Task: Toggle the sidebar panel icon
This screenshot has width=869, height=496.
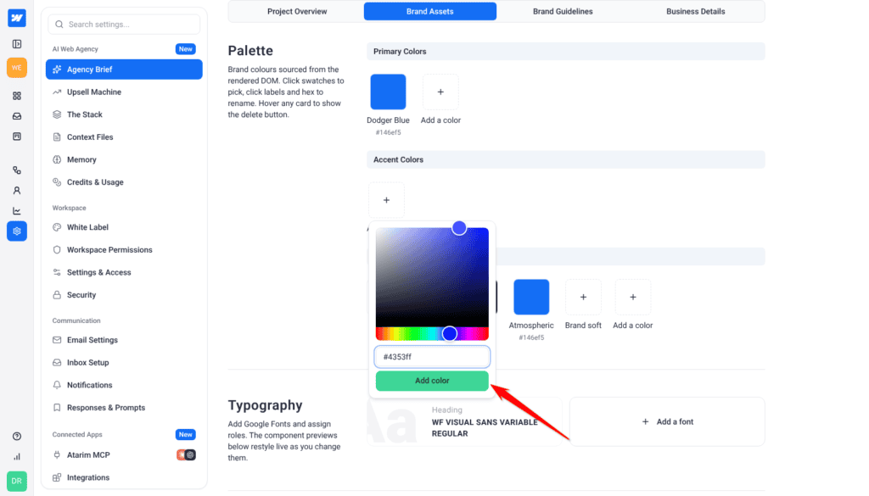Action: point(17,44)
